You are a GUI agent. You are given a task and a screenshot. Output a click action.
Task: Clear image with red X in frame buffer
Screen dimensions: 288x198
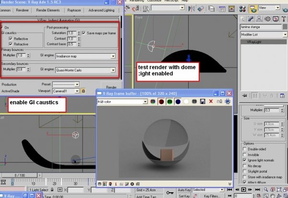coord(211,101)
